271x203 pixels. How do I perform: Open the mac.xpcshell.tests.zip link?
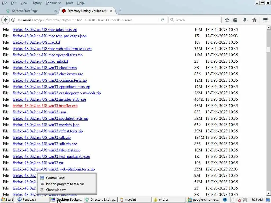[48, 55]
